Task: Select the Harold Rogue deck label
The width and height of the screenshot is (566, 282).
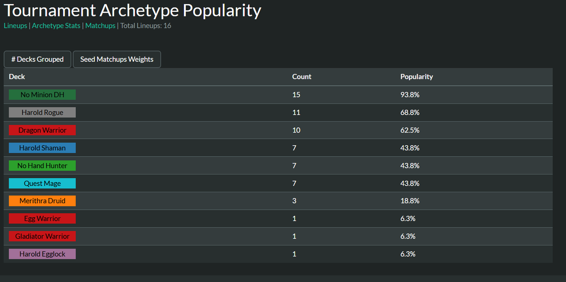Action: pyautogui.click(x=42, y=112)
